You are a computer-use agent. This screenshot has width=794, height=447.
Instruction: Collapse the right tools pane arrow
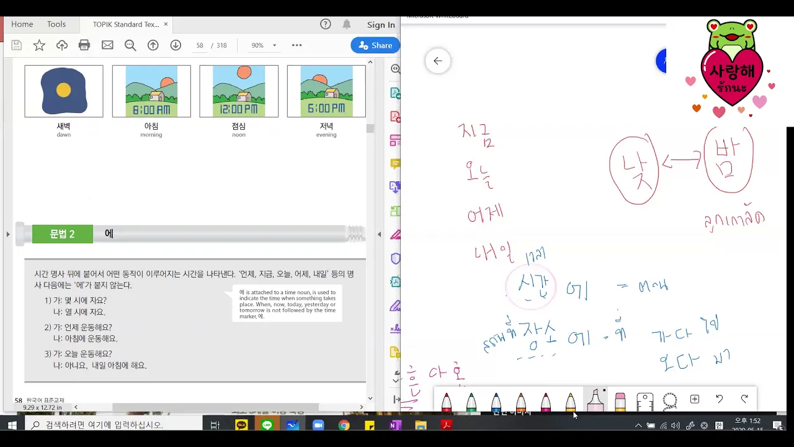pyautogui.click(x=380, y=234)
